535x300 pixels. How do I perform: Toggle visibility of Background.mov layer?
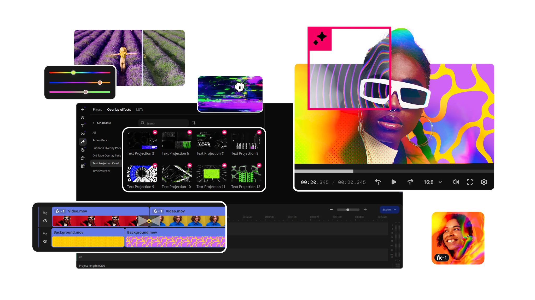click(44, 241)
